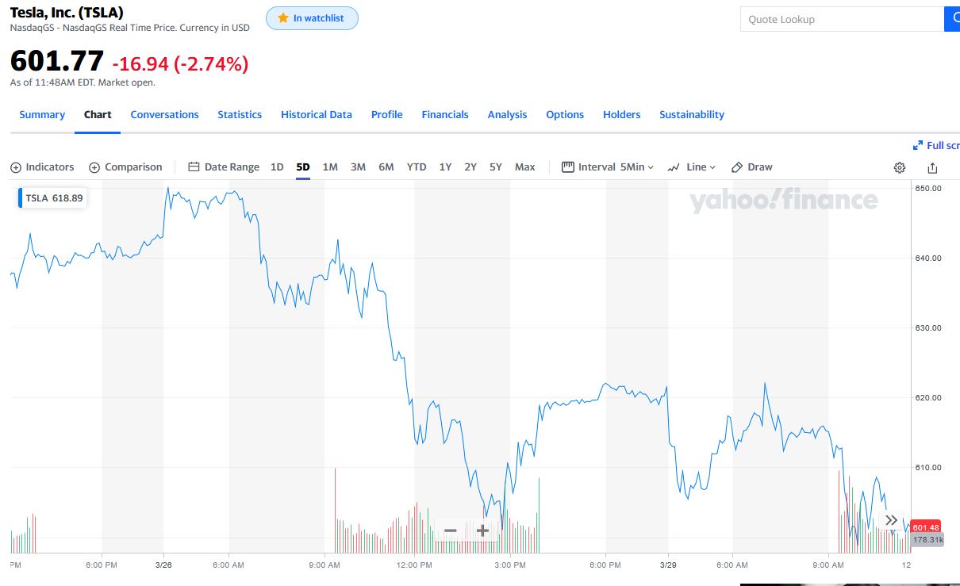Screen dimensions: 960x586
Task: Open the Line chart type dropdown
Action: 692,167
